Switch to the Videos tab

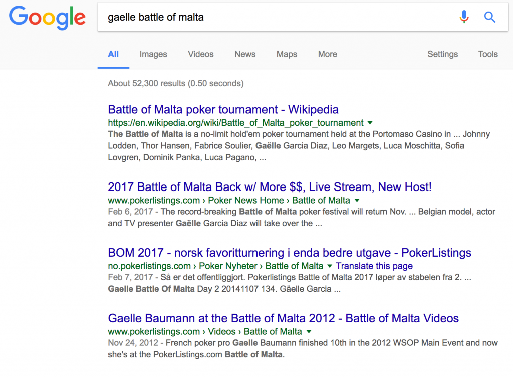tap(200, 54)
